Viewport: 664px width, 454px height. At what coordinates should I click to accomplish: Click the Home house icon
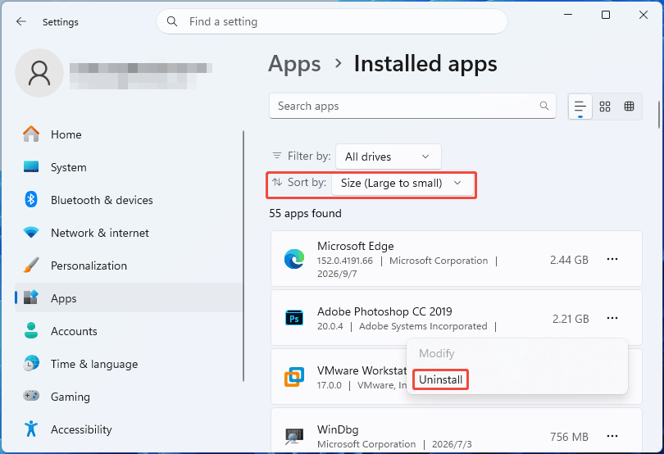click(31, 134)
